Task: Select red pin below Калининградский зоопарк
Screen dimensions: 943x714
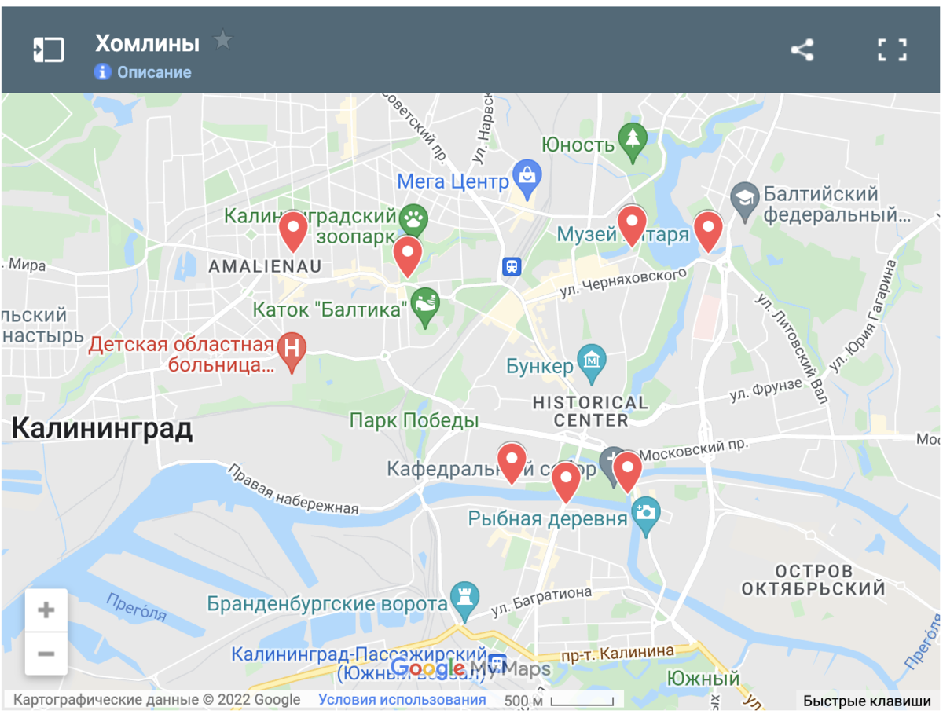Action: (407, 255)
